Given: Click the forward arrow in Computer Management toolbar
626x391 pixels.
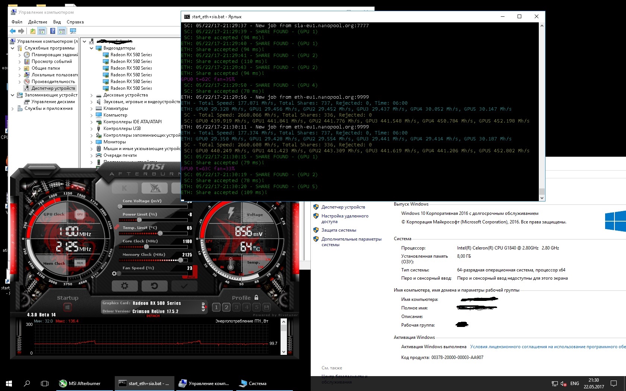Looking at the screenshot, I should coord(21,31).
